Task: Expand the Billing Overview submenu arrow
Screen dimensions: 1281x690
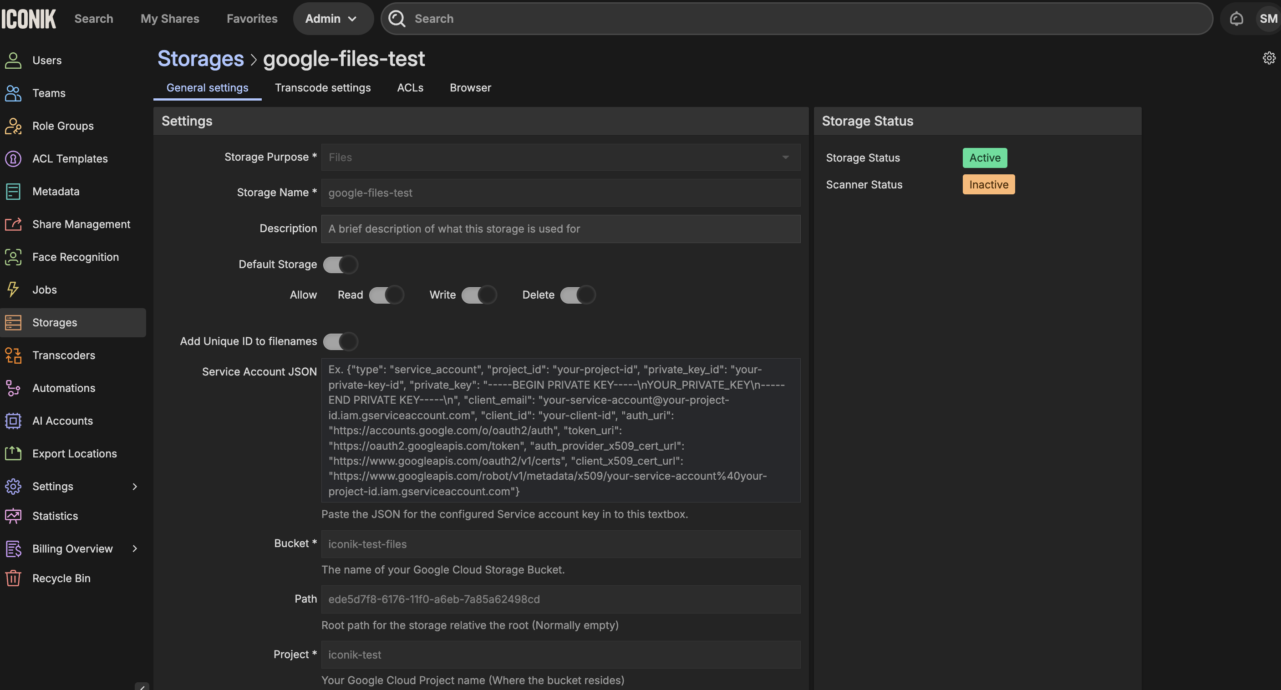Action: [x=134, y=548]
